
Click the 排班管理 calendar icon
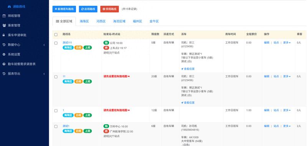click(4, 16)
